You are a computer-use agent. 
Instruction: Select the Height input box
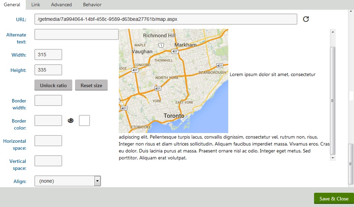coord(48,70)
